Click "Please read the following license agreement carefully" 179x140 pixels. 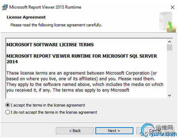coord(56,25)
